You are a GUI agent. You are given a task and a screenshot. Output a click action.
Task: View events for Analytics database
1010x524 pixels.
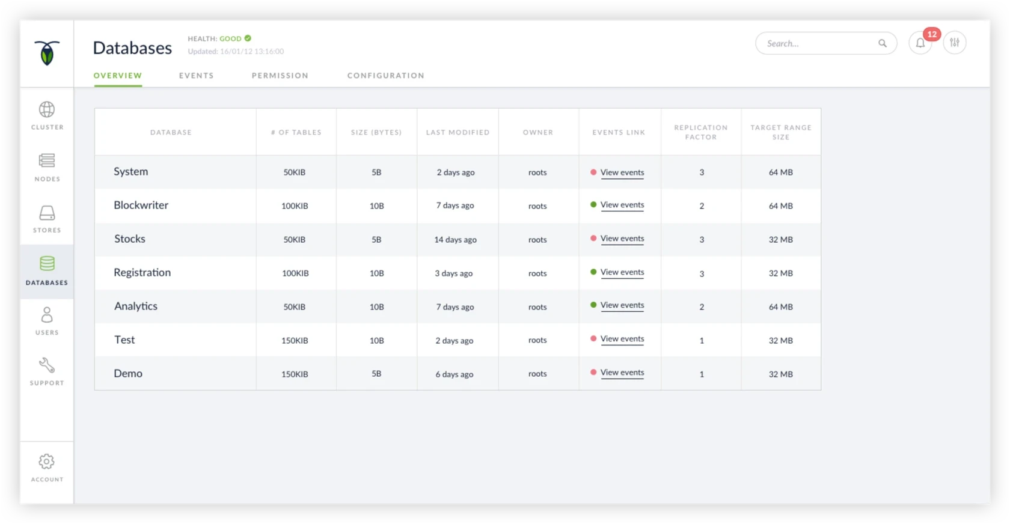point(622,305)
